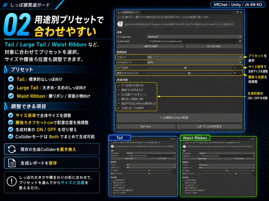This screenshot has height=201, width=269.
Task: Open UI Language dropdown in the Tail window
Action: click(x=151, y=153)
